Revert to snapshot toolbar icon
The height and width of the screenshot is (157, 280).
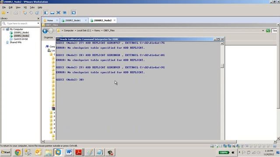click(x=31, y=13)
